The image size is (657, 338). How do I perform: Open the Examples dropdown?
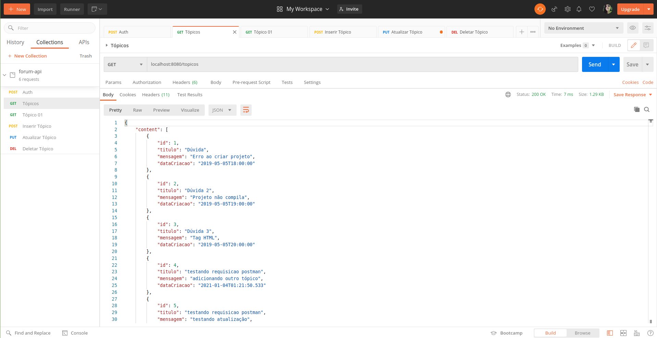coord(578,45)
